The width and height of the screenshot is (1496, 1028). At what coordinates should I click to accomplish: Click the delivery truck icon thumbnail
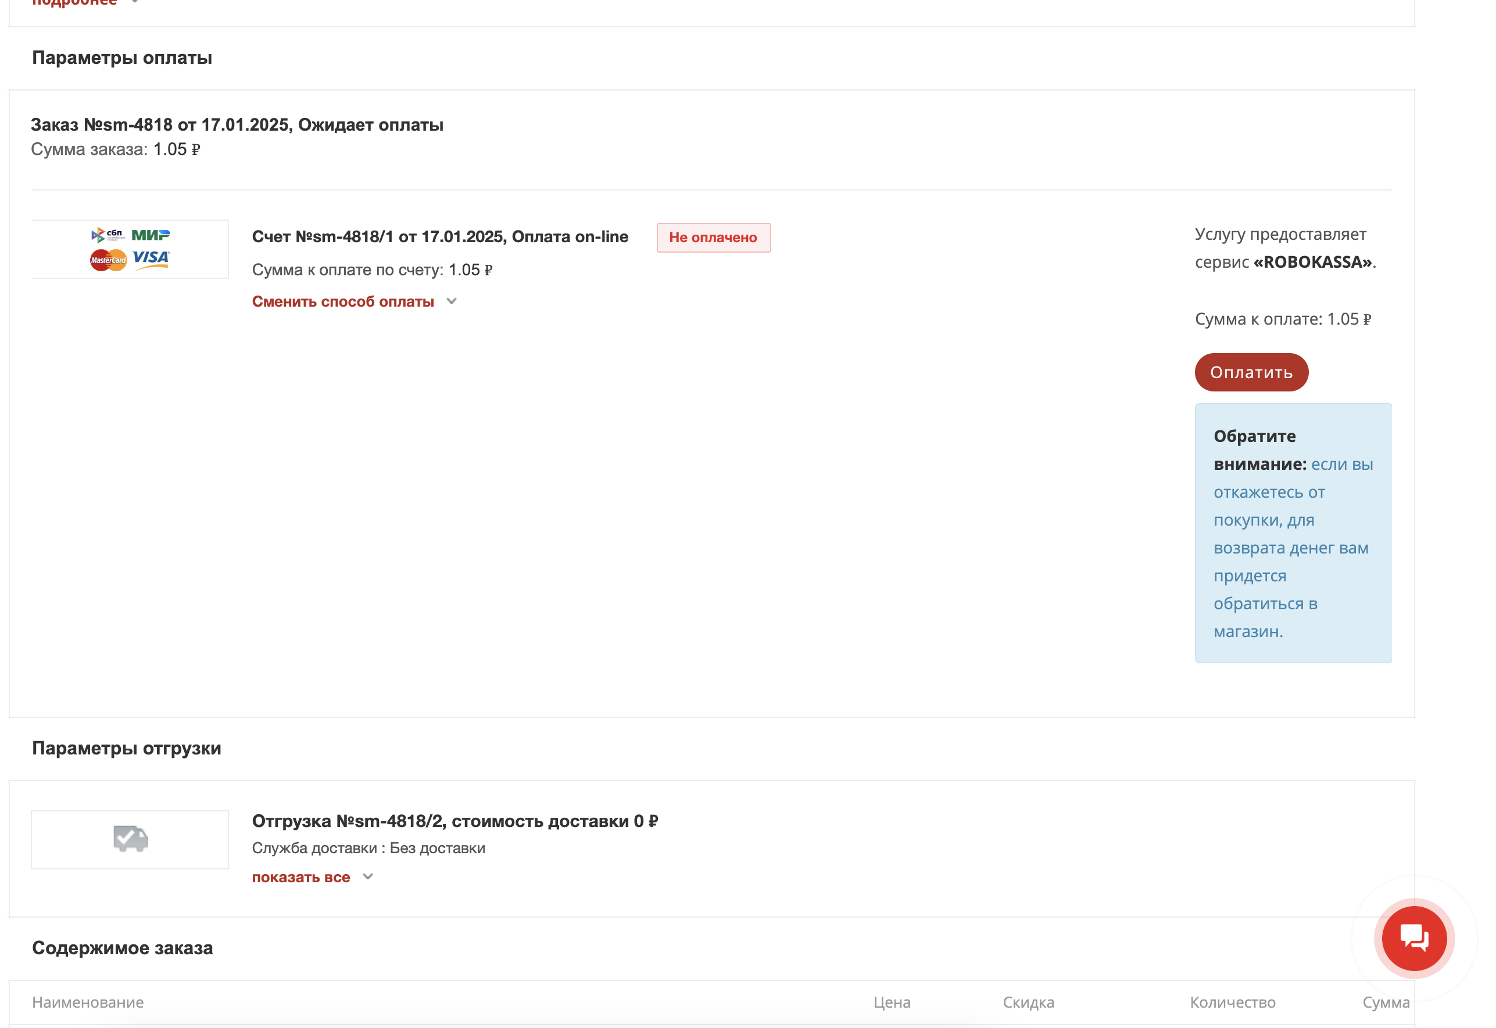[130, 839]
